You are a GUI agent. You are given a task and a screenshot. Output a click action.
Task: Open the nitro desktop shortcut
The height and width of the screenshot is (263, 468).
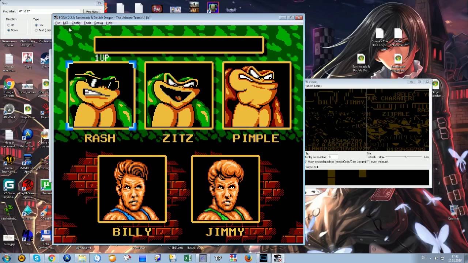pos(27,237)
